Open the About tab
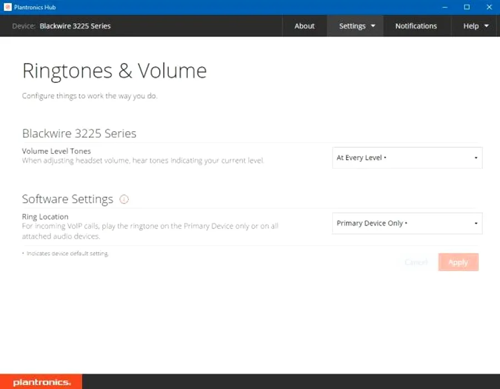 (x=304, y=26)
